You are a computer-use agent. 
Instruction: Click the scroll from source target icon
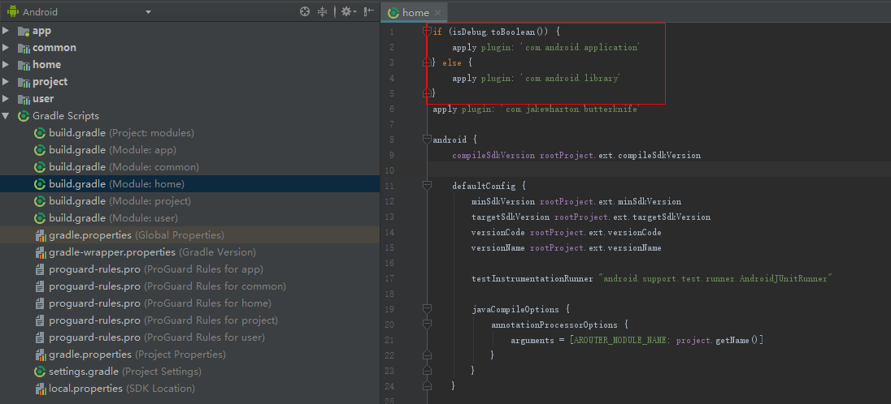(305, 12)
